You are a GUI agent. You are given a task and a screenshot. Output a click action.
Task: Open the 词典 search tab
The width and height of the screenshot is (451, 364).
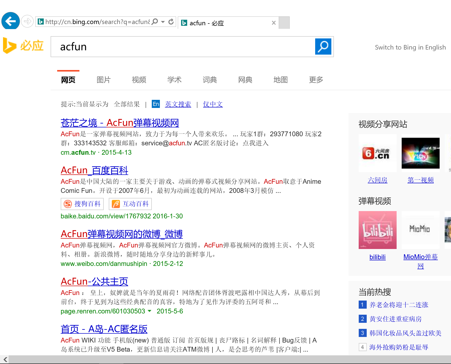[x=210, y=80]
